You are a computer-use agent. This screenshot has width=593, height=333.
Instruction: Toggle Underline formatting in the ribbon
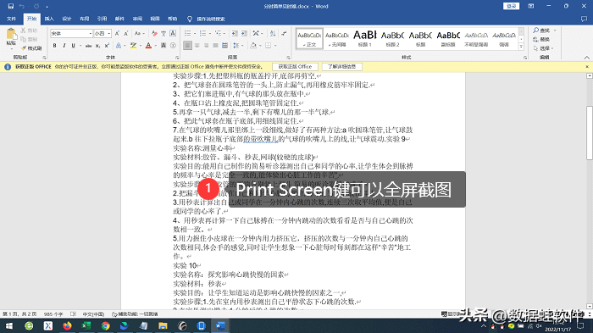[x=74, y=46]
